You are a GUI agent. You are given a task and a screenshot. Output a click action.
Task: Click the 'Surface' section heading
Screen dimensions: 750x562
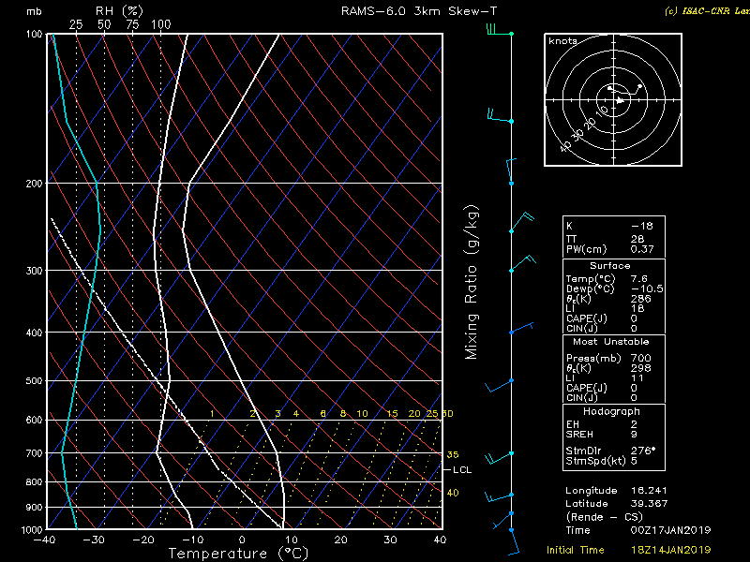coord(610,266)
